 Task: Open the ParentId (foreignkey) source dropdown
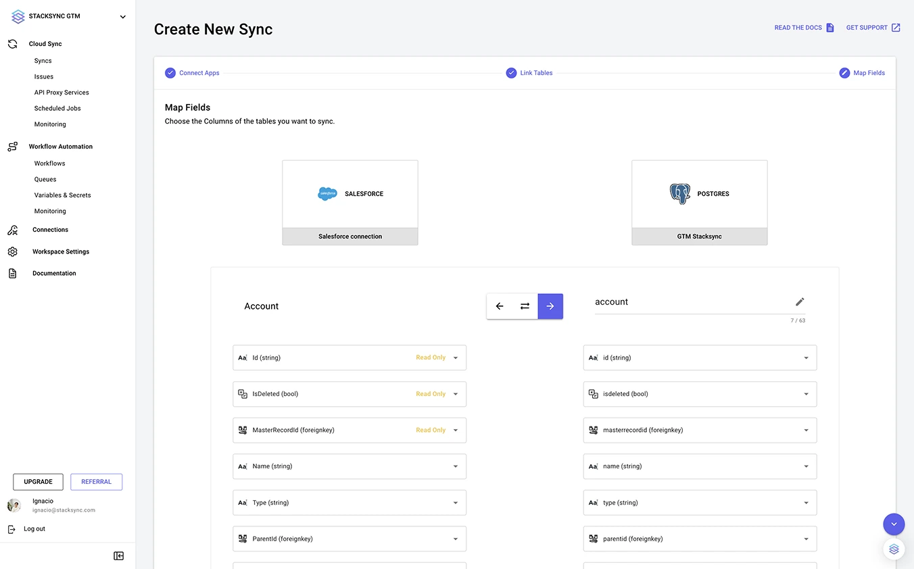[350, 539]
